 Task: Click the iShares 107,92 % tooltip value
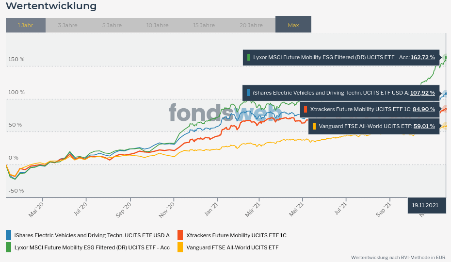click(422, 93)
